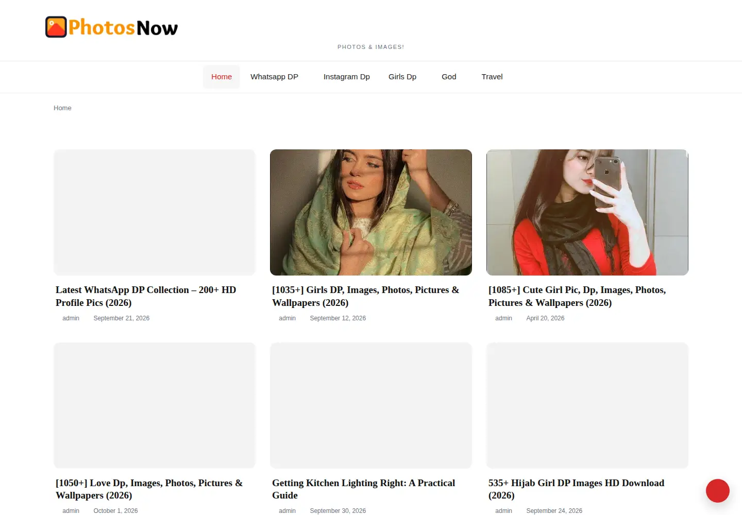Image resolution: width=742 pixels, height=515 pixels.
Task: Open the Latest WhatsApp DP Collection post title
Action: point(146,296)
